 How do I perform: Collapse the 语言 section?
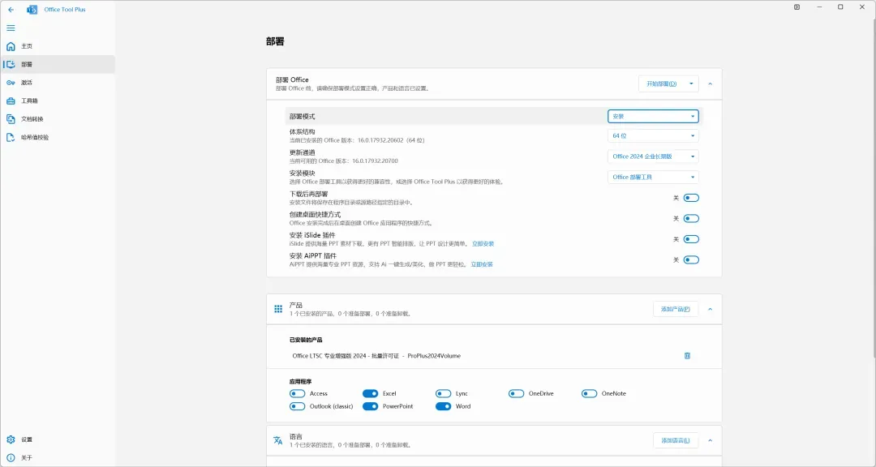[710, 440]
